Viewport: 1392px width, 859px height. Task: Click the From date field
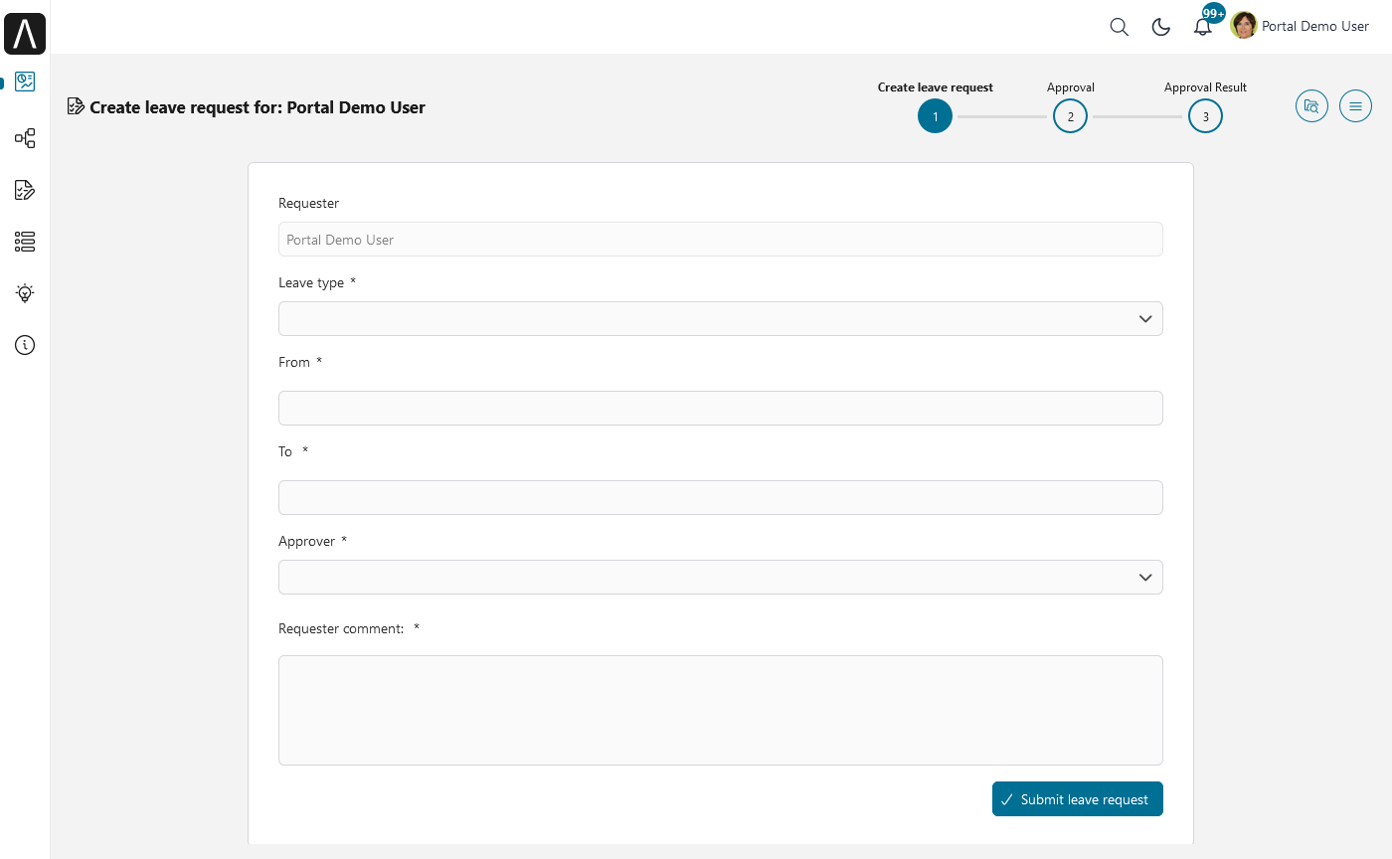[x=720, y=408]
